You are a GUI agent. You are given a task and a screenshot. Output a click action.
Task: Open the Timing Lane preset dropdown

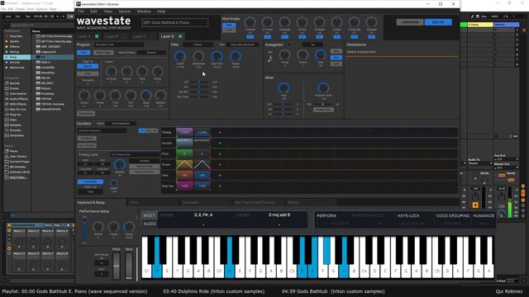135,154
